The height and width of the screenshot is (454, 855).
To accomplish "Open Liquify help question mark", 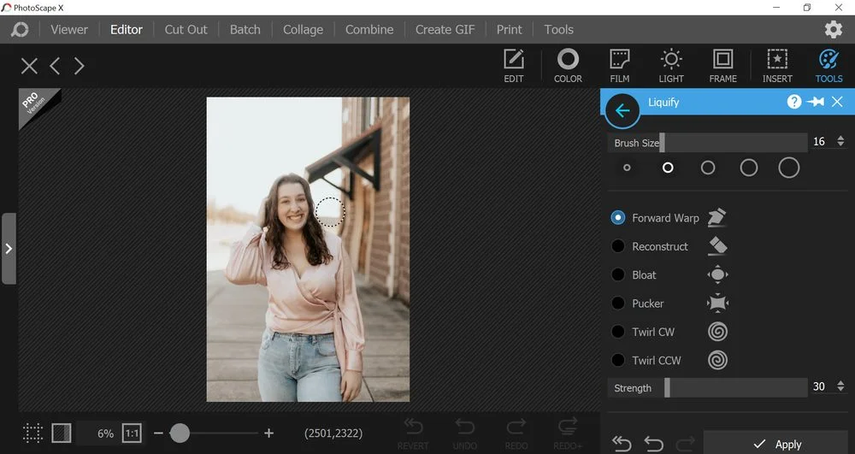I will 794,102.
